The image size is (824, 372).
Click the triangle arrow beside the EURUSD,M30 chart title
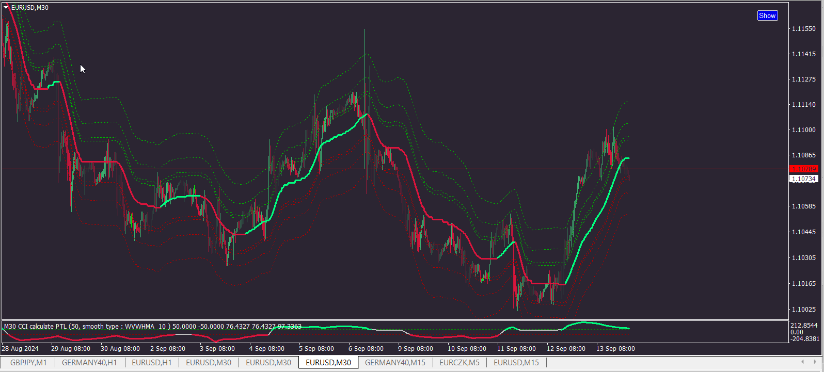point(6,8)
